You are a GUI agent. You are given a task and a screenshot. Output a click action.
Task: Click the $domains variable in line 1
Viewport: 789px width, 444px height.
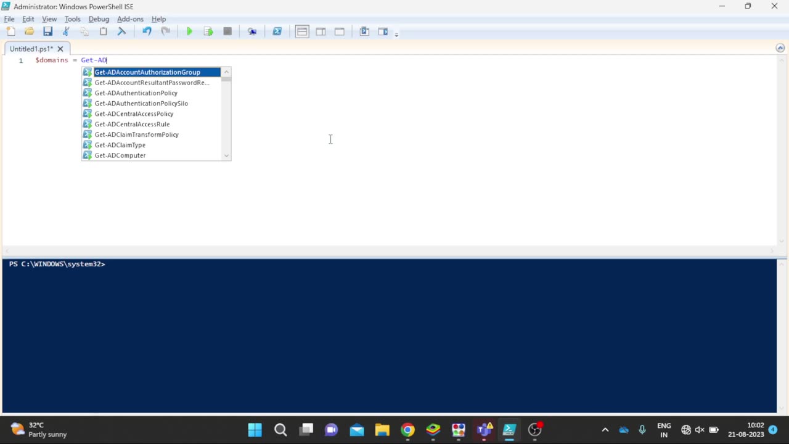pyautogui.click(x=52, y=60)
